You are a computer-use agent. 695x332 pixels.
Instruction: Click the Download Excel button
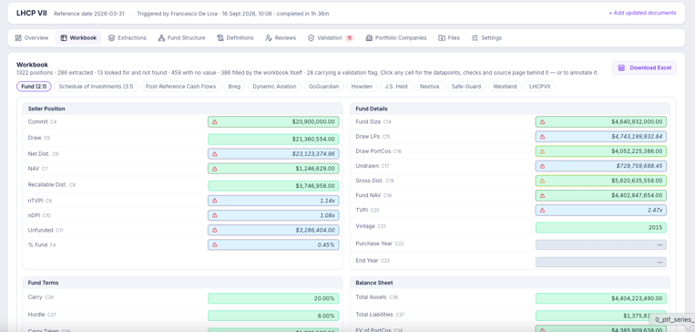pos(645,67)
